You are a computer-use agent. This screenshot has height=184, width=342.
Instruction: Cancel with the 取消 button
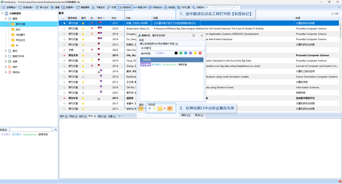pyautogui.click(x=199, y=115)
